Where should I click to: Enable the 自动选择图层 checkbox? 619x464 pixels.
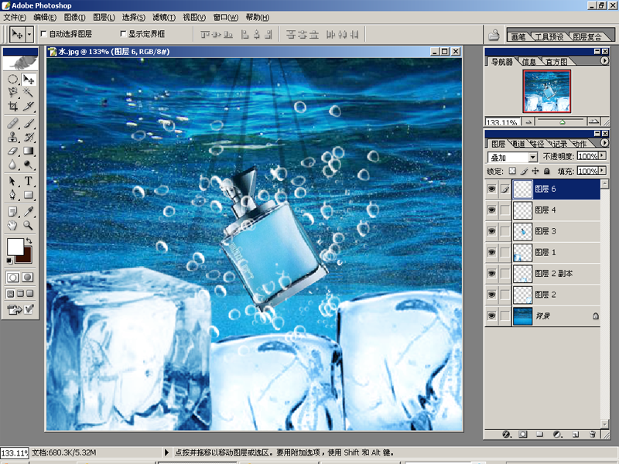[x=44, y=34]
